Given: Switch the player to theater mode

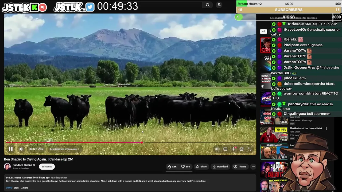Looking at the screenshot, I should [242, 149].
